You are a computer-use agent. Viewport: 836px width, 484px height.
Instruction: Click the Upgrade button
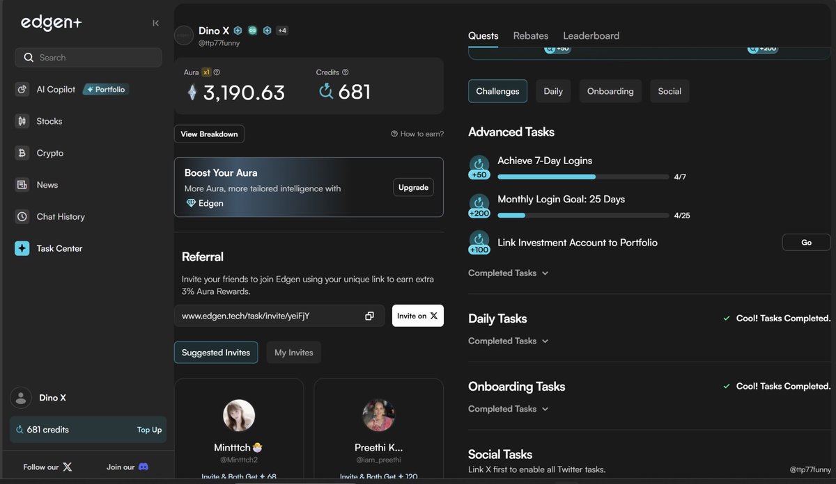(x=413, y=188)
